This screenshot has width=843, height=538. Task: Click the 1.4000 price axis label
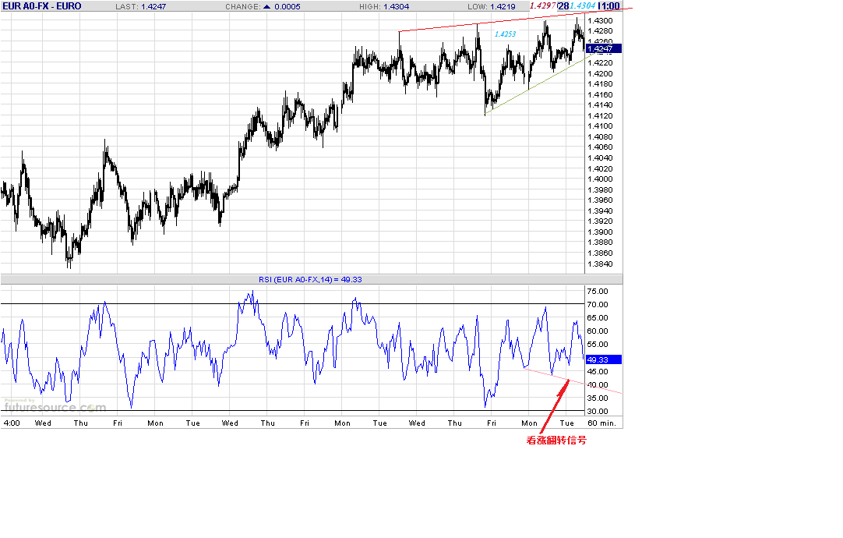coord(600,179)
